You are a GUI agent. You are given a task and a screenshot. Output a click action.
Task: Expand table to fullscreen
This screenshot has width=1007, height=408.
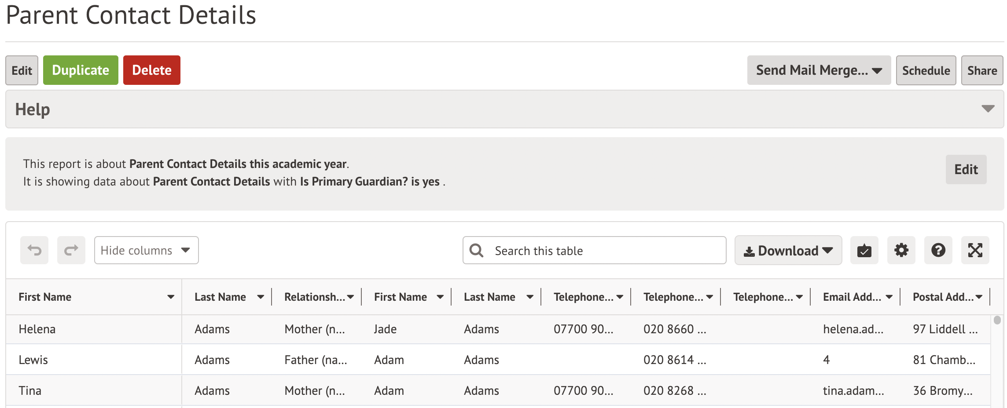coord(975,250)
